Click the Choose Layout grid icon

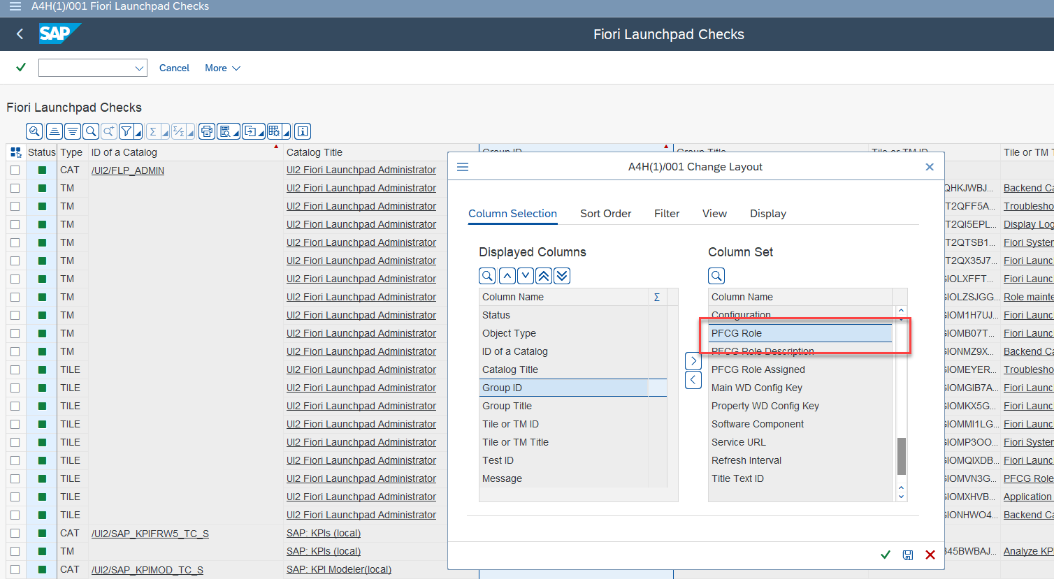tap(274, 131)
